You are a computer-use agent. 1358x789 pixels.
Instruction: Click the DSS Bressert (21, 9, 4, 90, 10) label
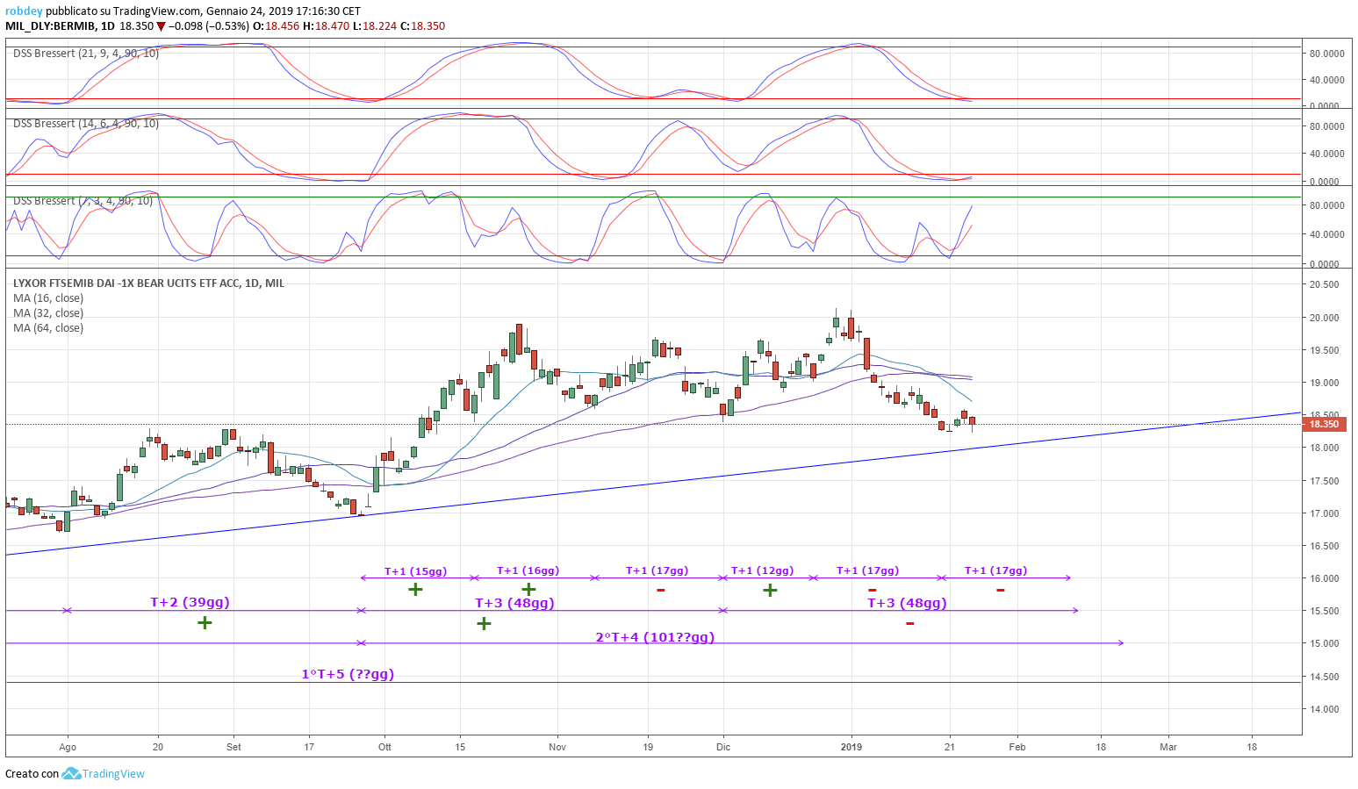click(86, 54)
